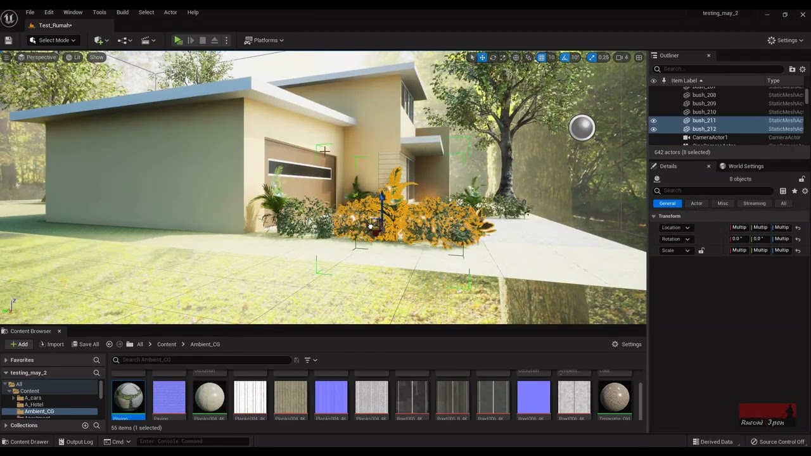Open the Perspective view dropdown

tap(37, 57)
